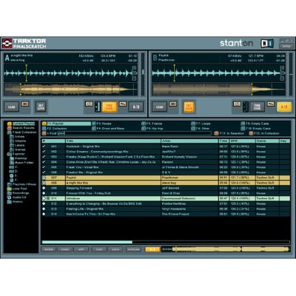Click the Traktor FinalScratch logo icon

tap(7, 44)
